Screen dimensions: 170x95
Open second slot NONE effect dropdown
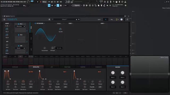point(71,23)
